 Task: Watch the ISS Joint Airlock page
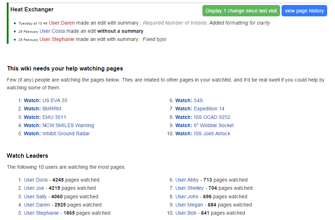(x=184, y=133)
